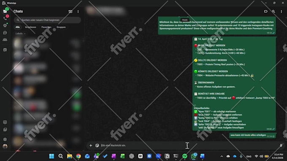Show hidden system tray icons
The height and width of the screenshot is (161, 287).
(222, 156)
